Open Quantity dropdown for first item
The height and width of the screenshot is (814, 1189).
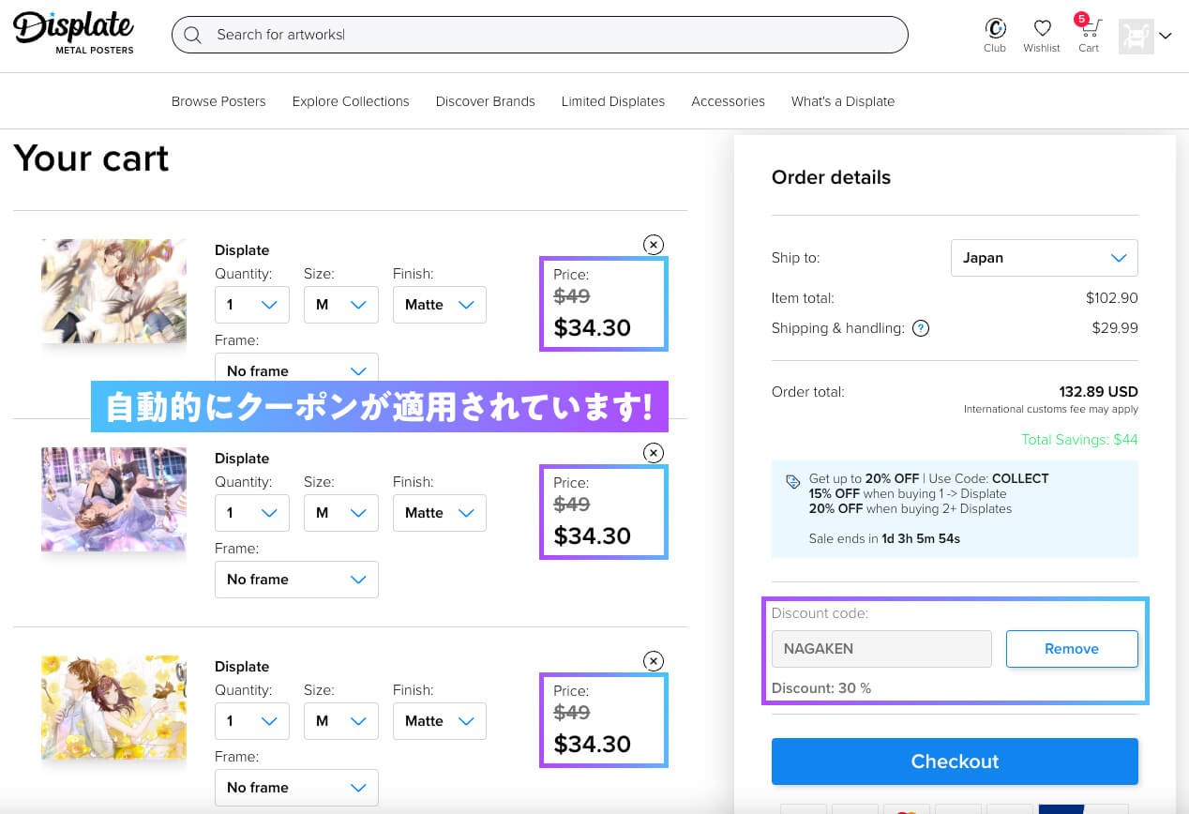[x=252, y=305]
